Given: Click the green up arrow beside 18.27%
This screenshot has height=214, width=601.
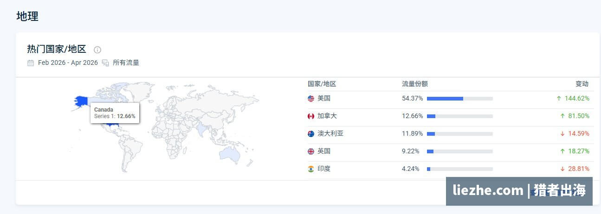Looking at the screenshot, I should coord(562,151).
